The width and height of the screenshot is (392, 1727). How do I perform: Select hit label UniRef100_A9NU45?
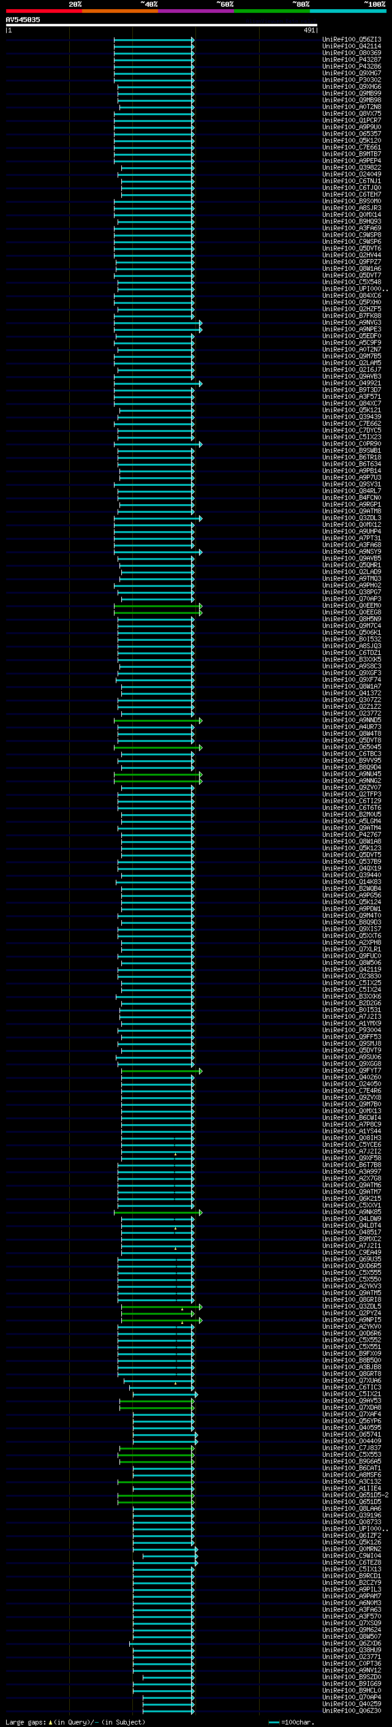pyautogui.click(x=352, y=774)
